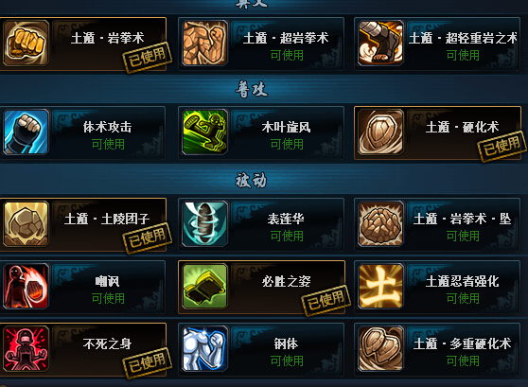Pick the 土遁·多重硬化术 double shield icon

[x=380, y=348]
